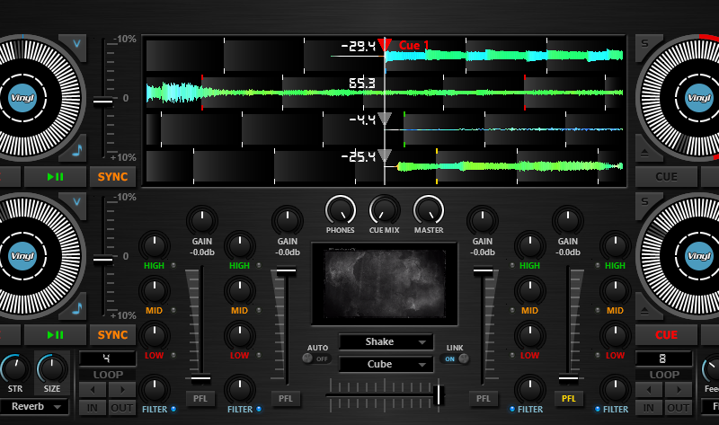
Task: Click the S button on the upper-right deck
Action: click(x=644, y=44)
